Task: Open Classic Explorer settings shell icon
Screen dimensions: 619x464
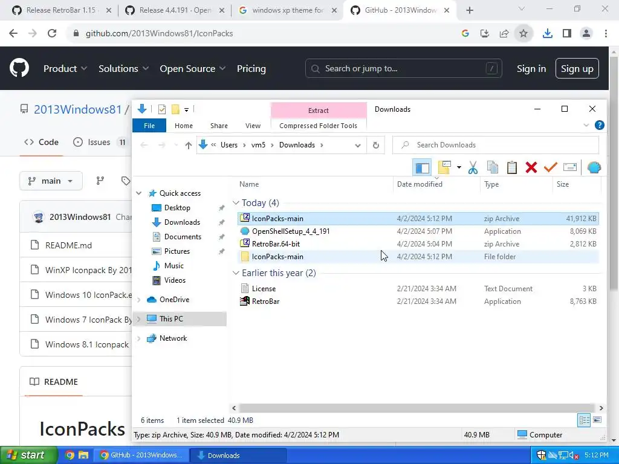Action: pos(594,168)
